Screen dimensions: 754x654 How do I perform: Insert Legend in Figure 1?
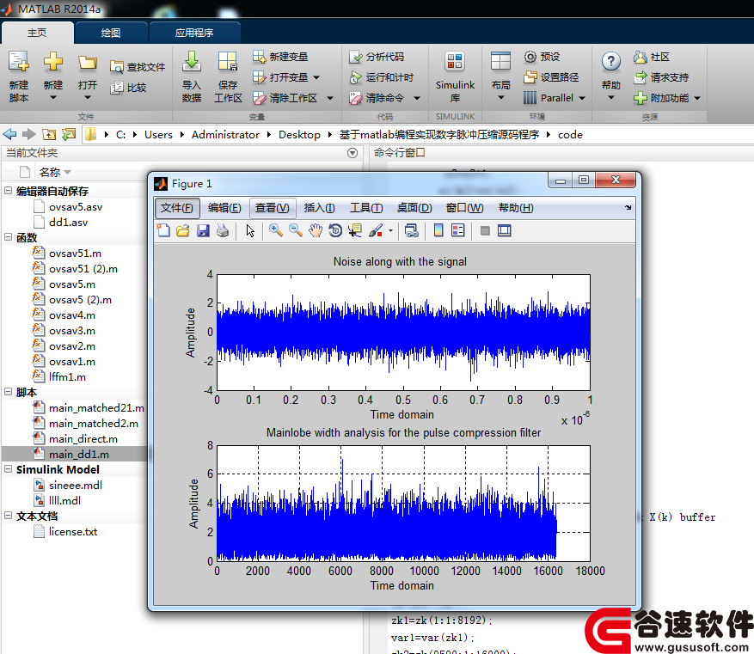[x=457, y=230]
